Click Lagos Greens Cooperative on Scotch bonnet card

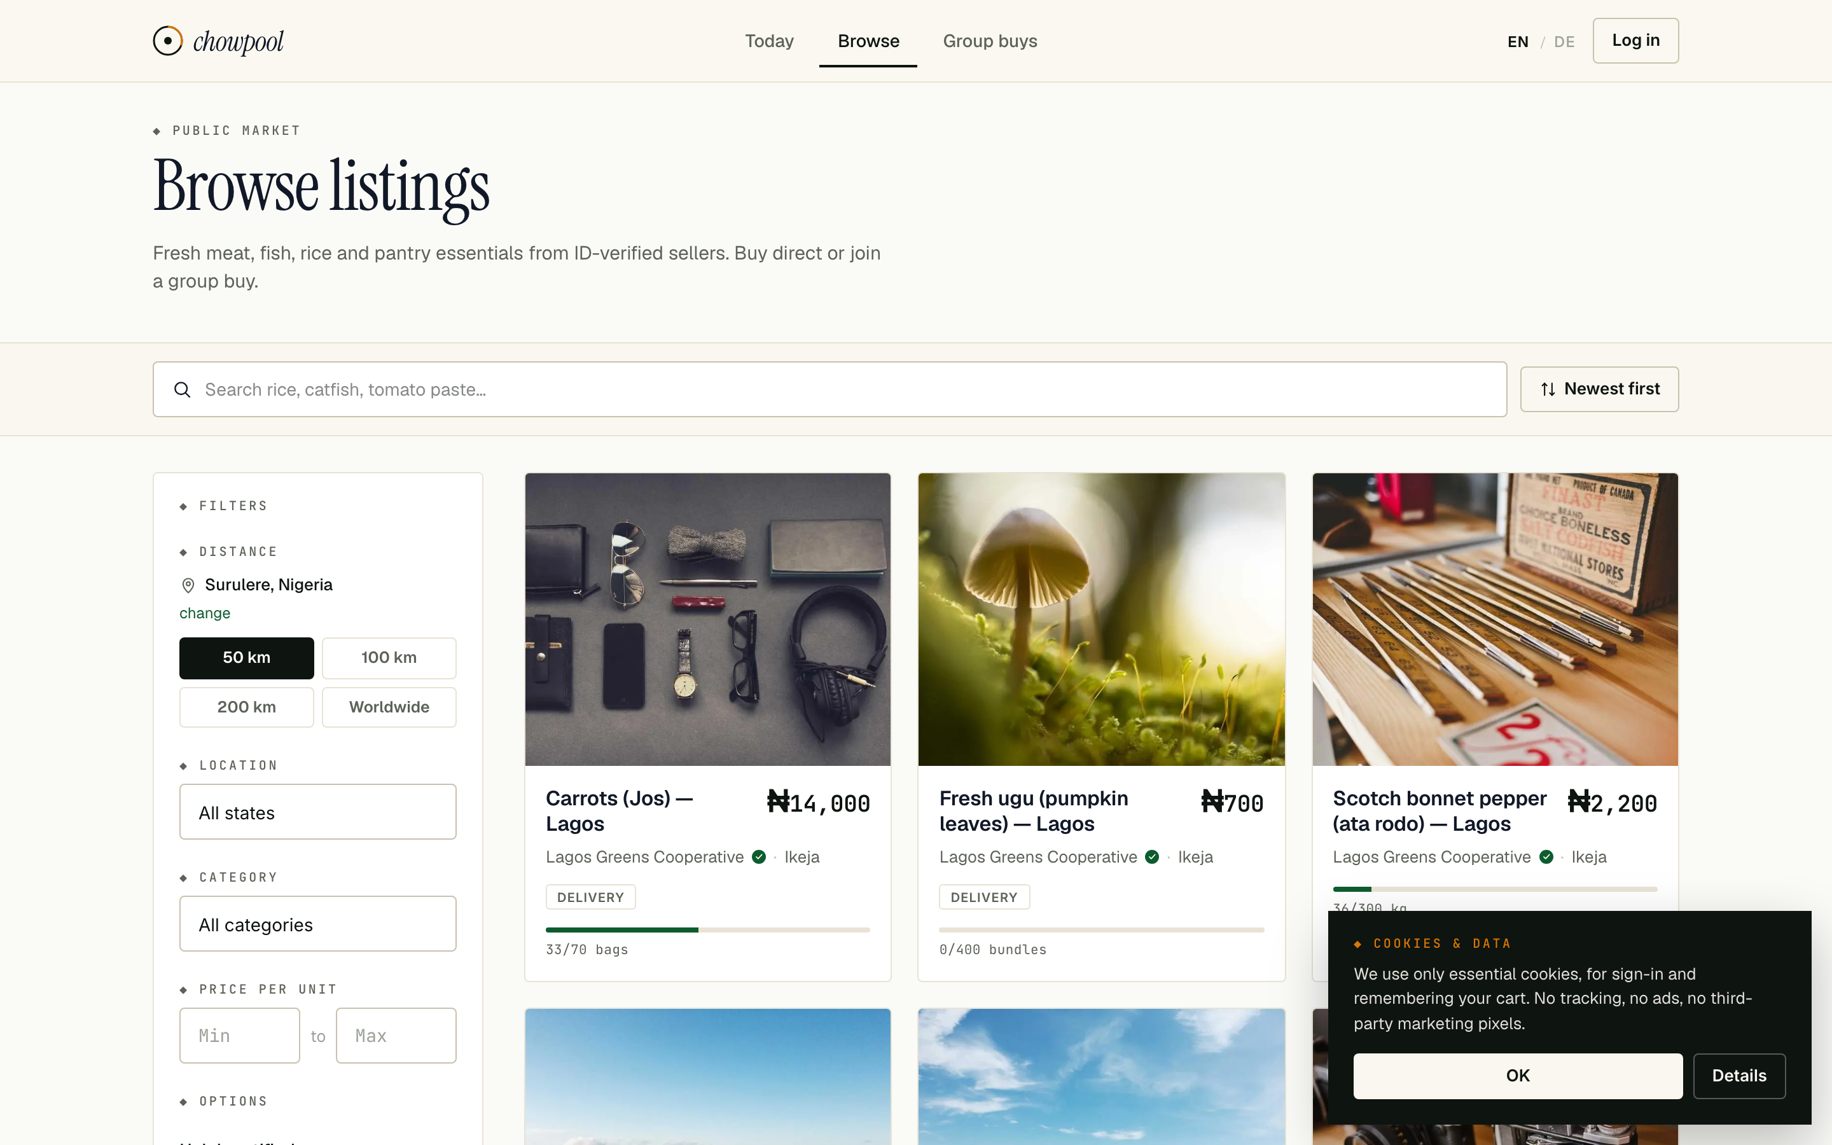coord(1431,857)
